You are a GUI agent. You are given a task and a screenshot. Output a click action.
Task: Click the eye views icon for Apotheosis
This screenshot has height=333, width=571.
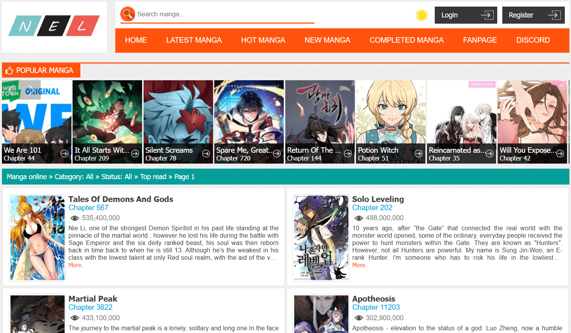(x=359, y=318)
